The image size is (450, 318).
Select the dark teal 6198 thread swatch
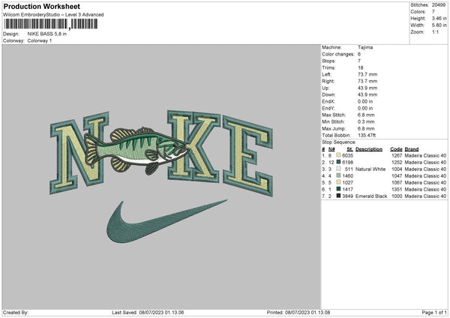tap(338, 162)
